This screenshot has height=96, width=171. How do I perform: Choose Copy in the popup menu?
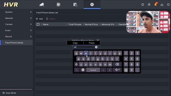pyautogui.click(x=75, y=43)
